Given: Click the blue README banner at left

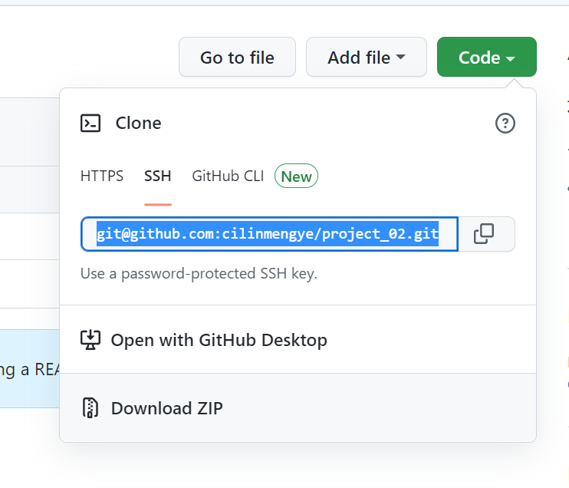Looking at the screenshot, I should 31,369.
